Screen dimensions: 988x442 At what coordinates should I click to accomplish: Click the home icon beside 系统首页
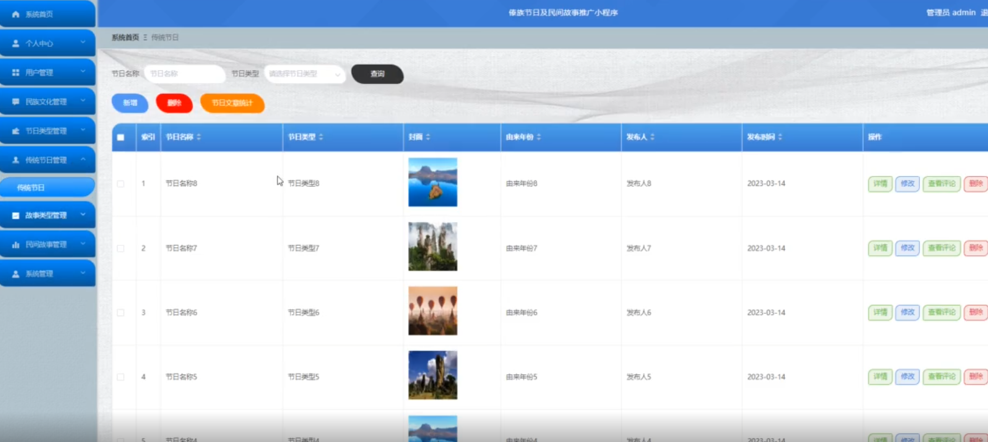16,14
